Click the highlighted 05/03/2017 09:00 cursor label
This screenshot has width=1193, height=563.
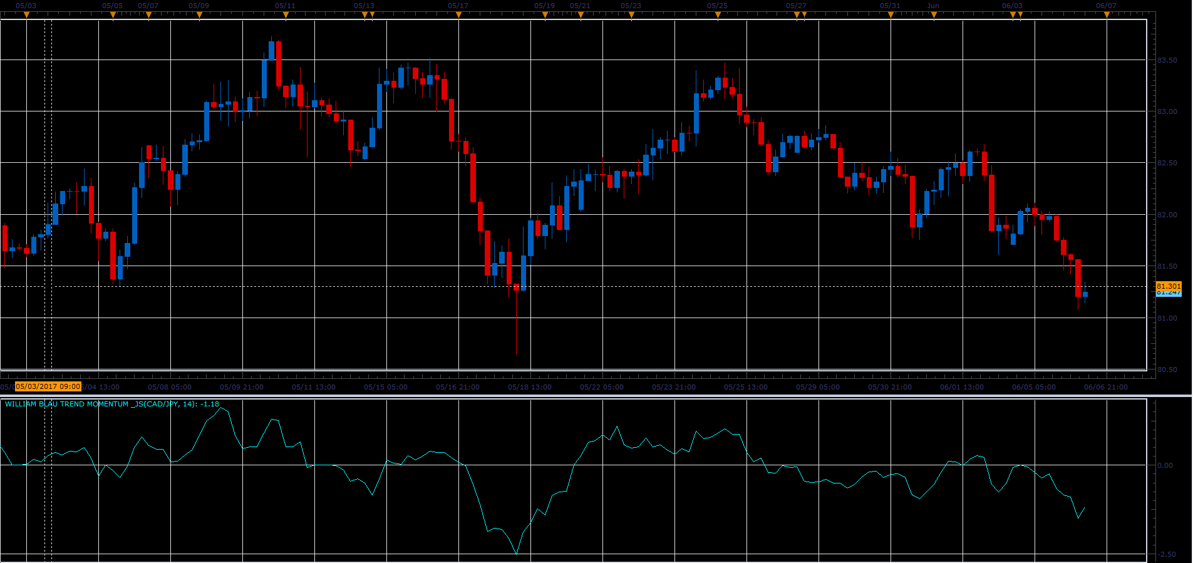[x=48, y=386]
